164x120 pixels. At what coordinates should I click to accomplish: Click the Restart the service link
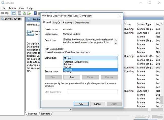click(30, 34)
